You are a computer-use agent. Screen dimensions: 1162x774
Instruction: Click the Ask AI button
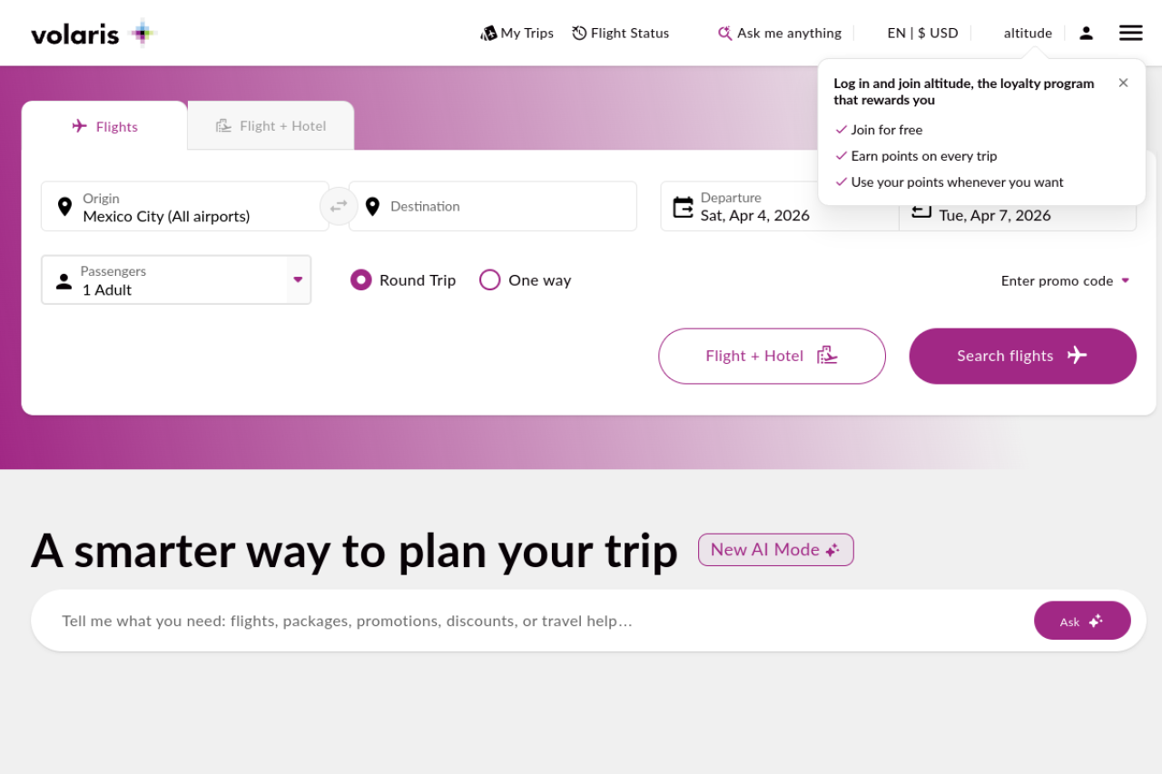tap(1081, 621)
